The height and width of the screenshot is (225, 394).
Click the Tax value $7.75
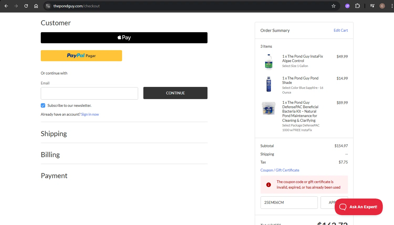(x=343, y=162)
